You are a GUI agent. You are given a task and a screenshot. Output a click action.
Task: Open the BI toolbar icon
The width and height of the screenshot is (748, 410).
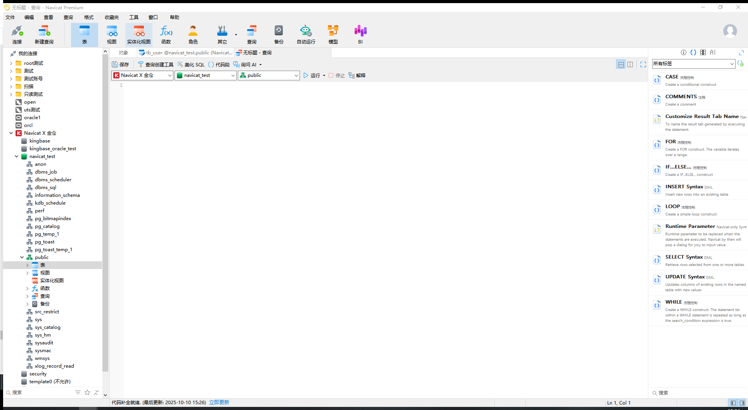click(360, 34)
